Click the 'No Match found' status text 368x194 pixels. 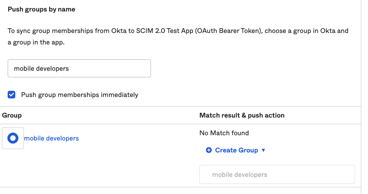(224, 133)
